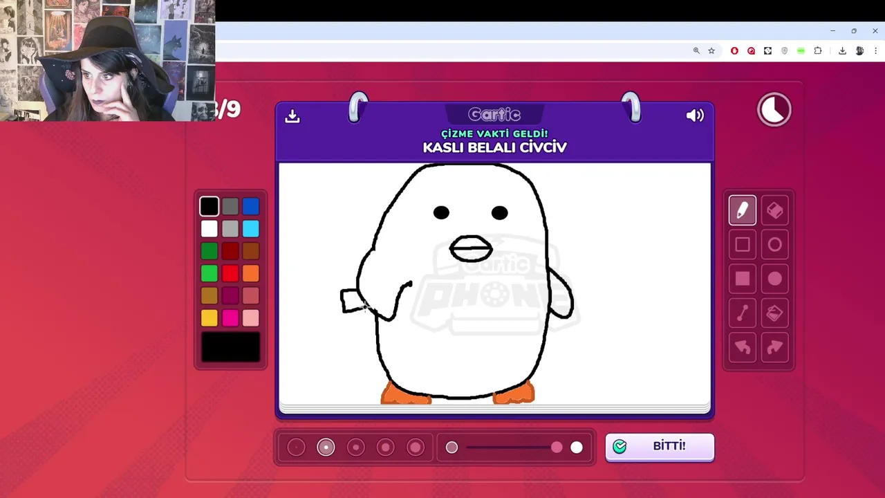Pick the dark gray color swatch
Viewport: 885px width, 498px height.
click(230, 206)
